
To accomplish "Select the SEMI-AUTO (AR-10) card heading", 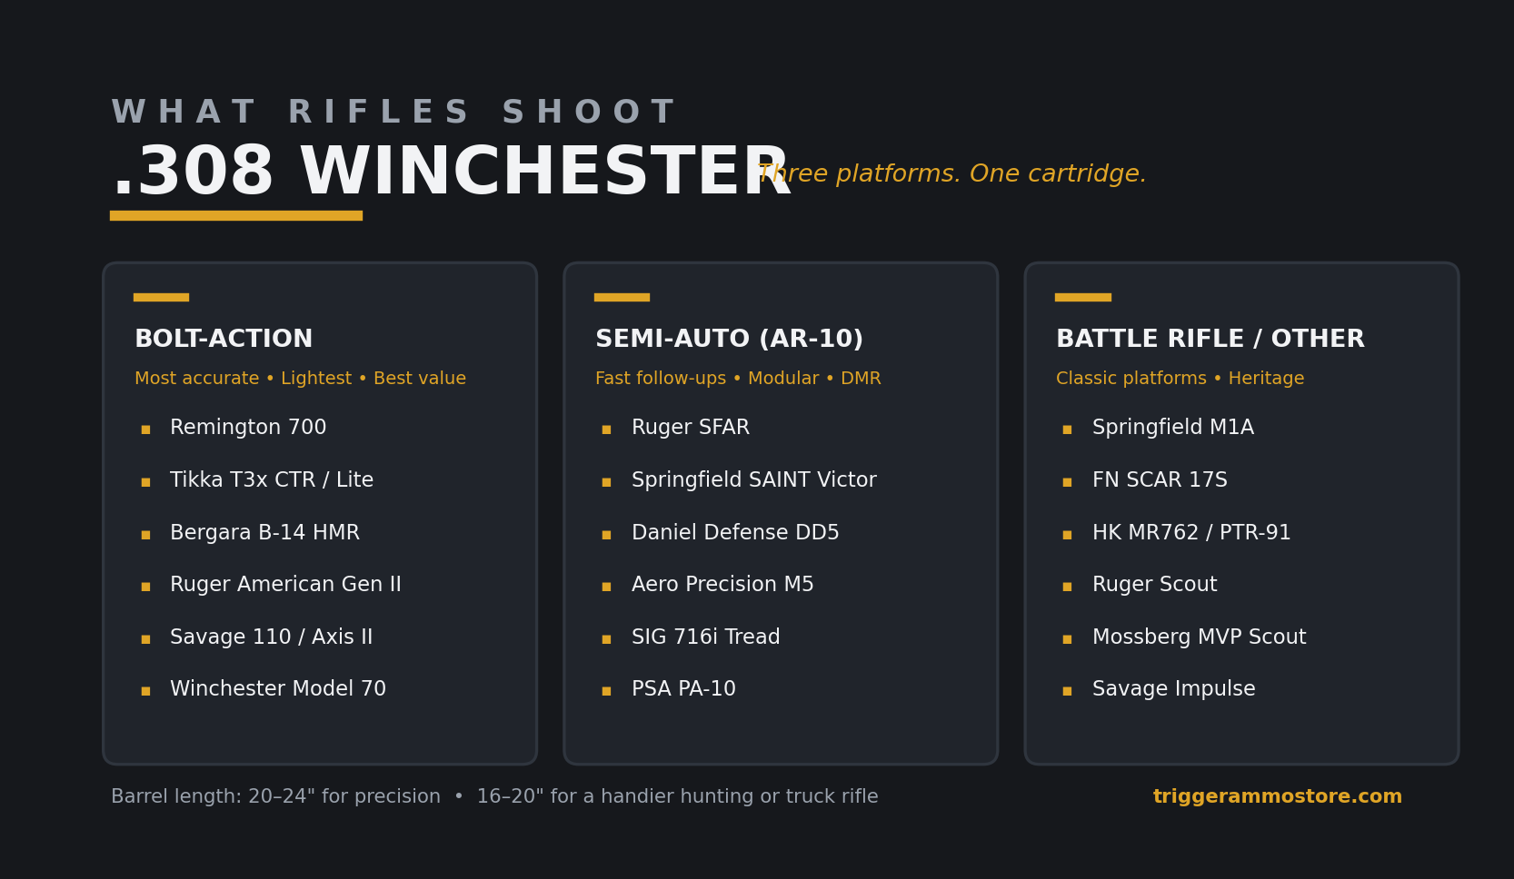I will point(729,339).
